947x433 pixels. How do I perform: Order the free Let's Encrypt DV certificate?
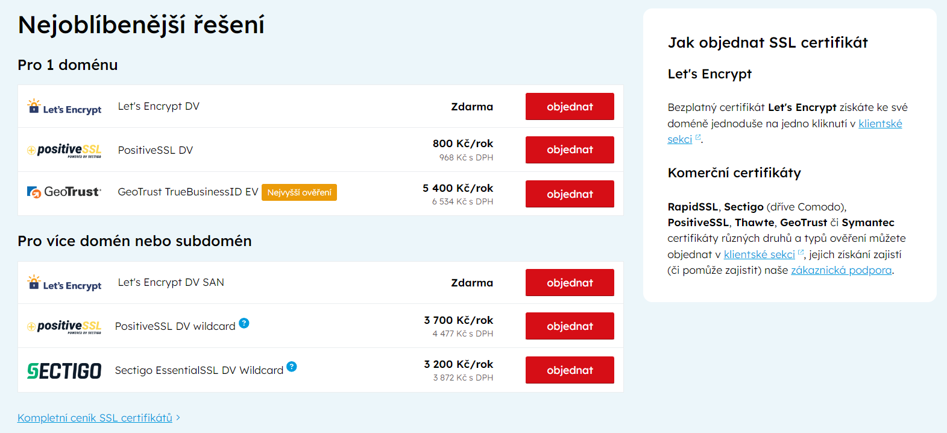point(570,107)
